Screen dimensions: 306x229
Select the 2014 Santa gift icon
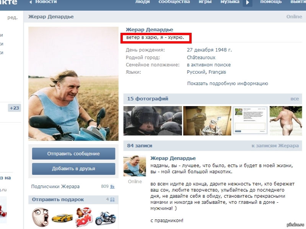(84, 217)
